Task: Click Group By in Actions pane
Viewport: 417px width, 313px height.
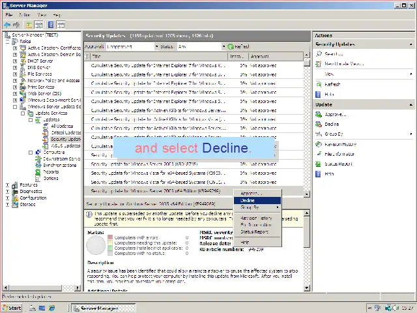Action: tap(364, 134)
